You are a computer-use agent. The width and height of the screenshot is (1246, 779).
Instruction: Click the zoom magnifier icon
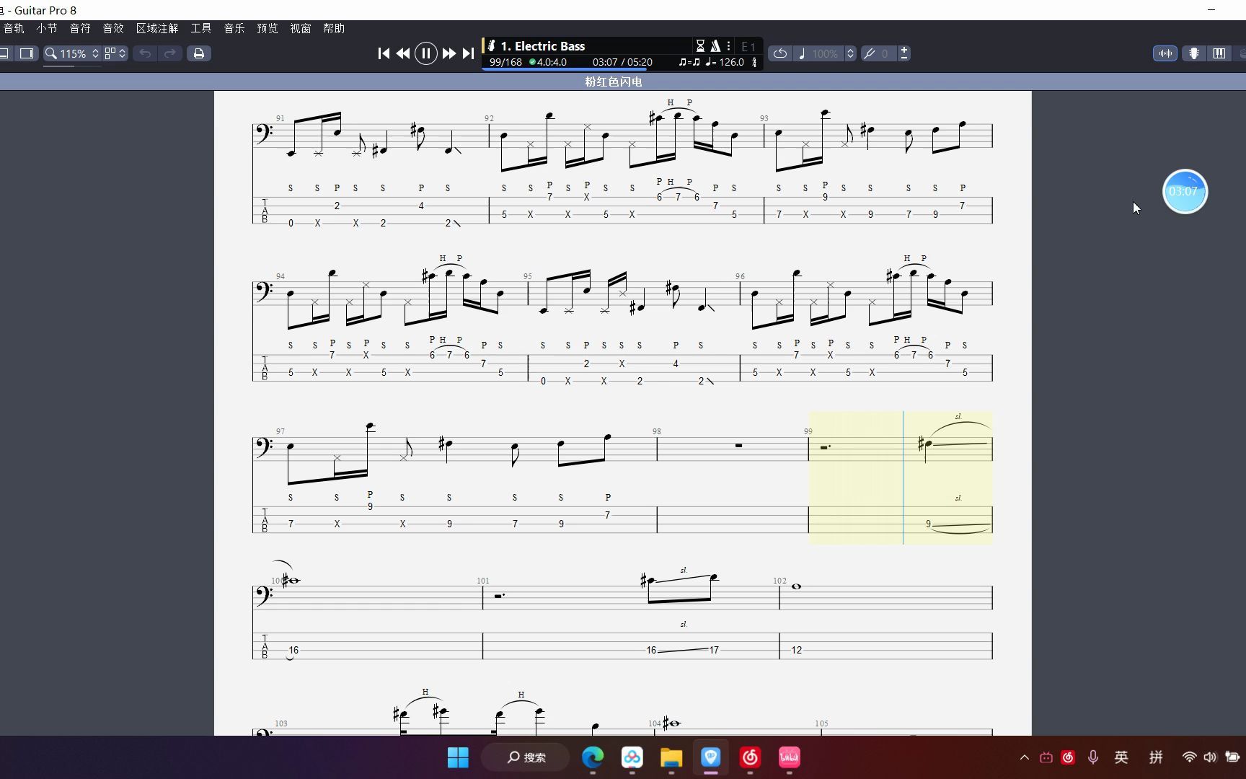(x=51, y=53)
